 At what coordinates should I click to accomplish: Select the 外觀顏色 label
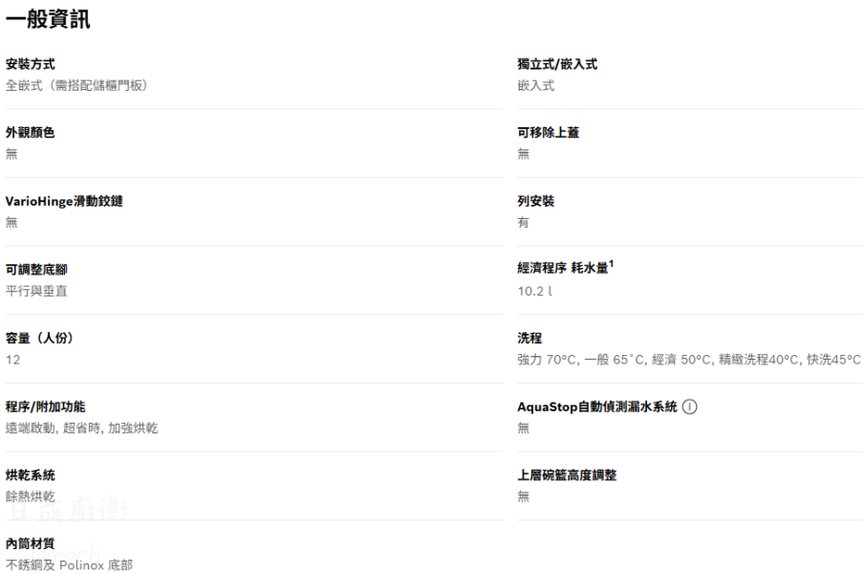pyautogui.click(x=31, y=133)
